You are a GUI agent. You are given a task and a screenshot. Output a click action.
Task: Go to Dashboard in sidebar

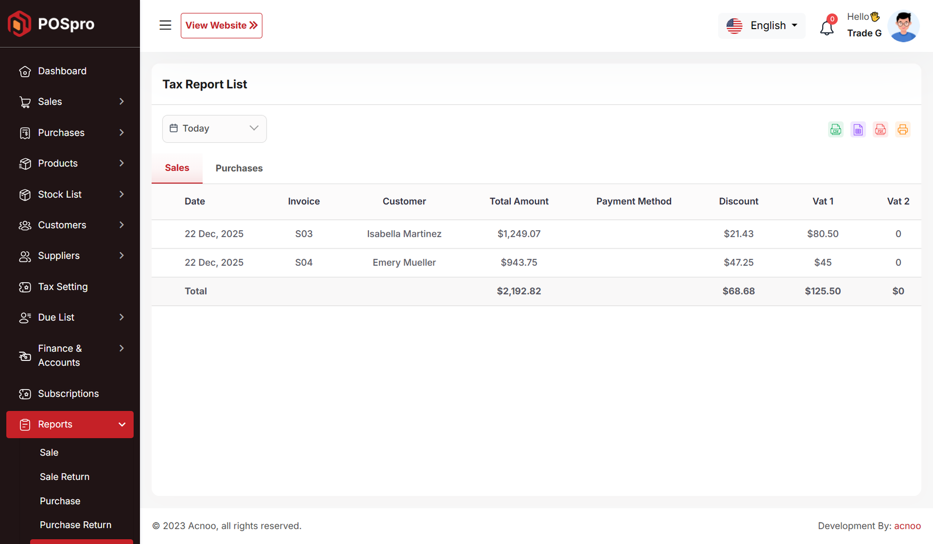[62, 71]
